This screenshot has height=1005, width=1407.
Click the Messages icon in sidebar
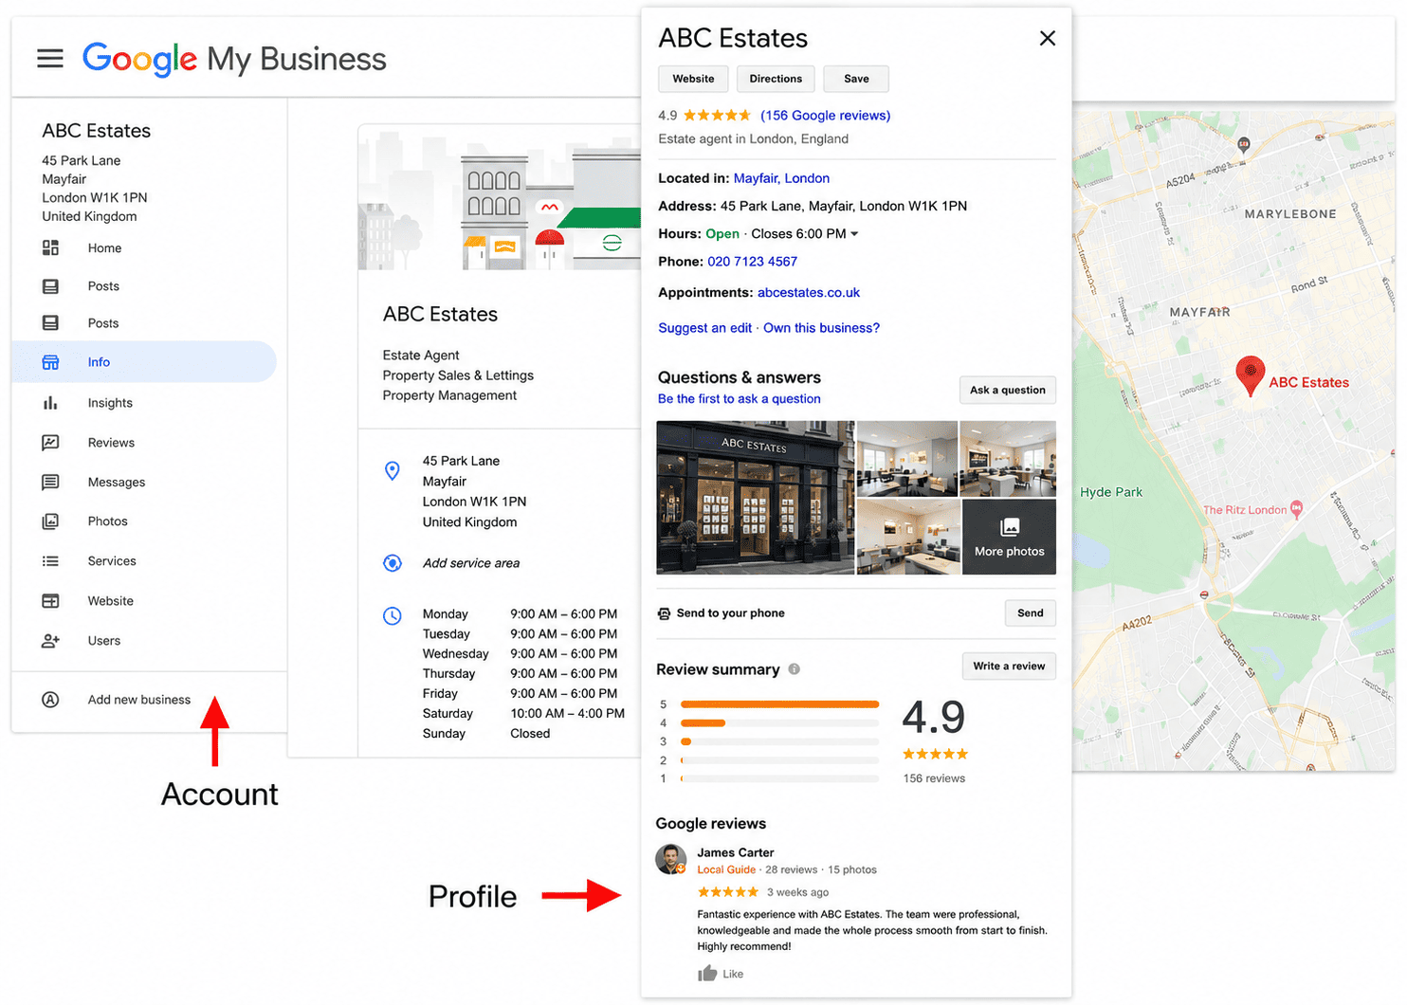[50, 483]
